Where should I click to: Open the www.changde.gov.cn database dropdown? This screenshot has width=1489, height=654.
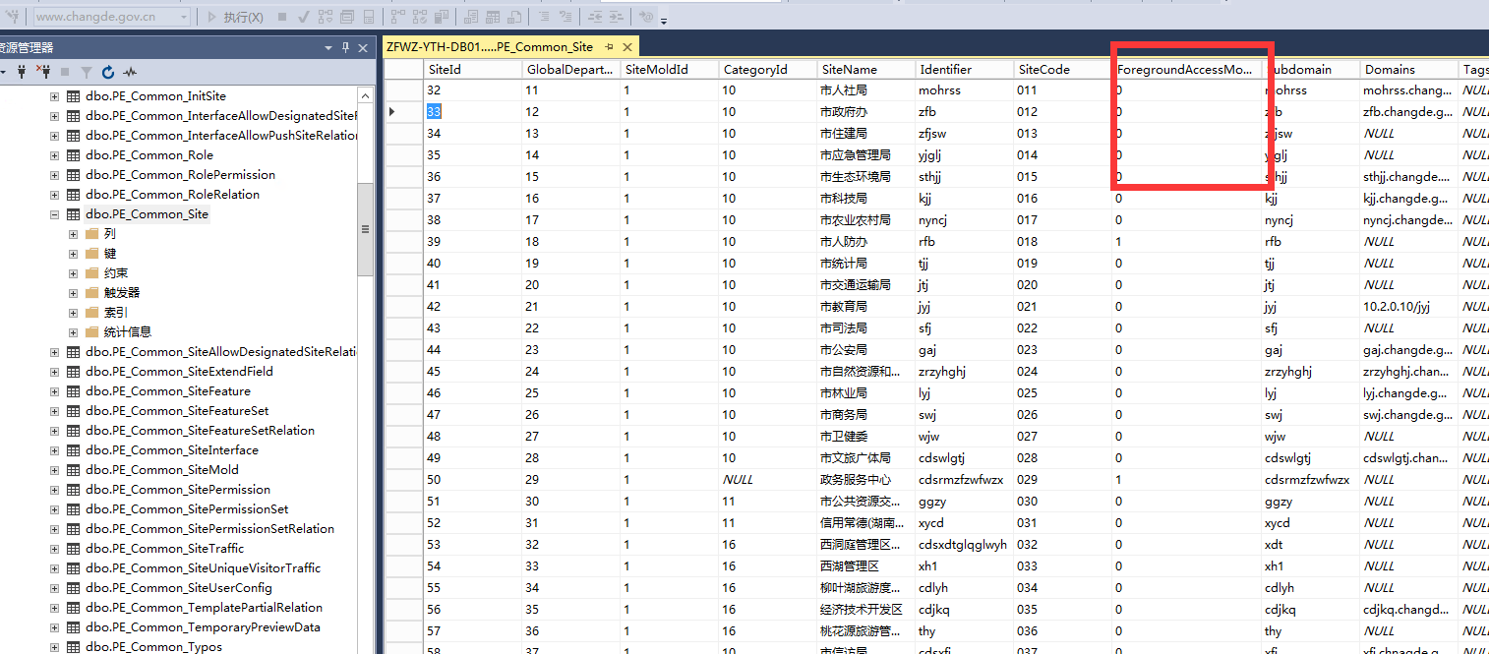point(184,17)
